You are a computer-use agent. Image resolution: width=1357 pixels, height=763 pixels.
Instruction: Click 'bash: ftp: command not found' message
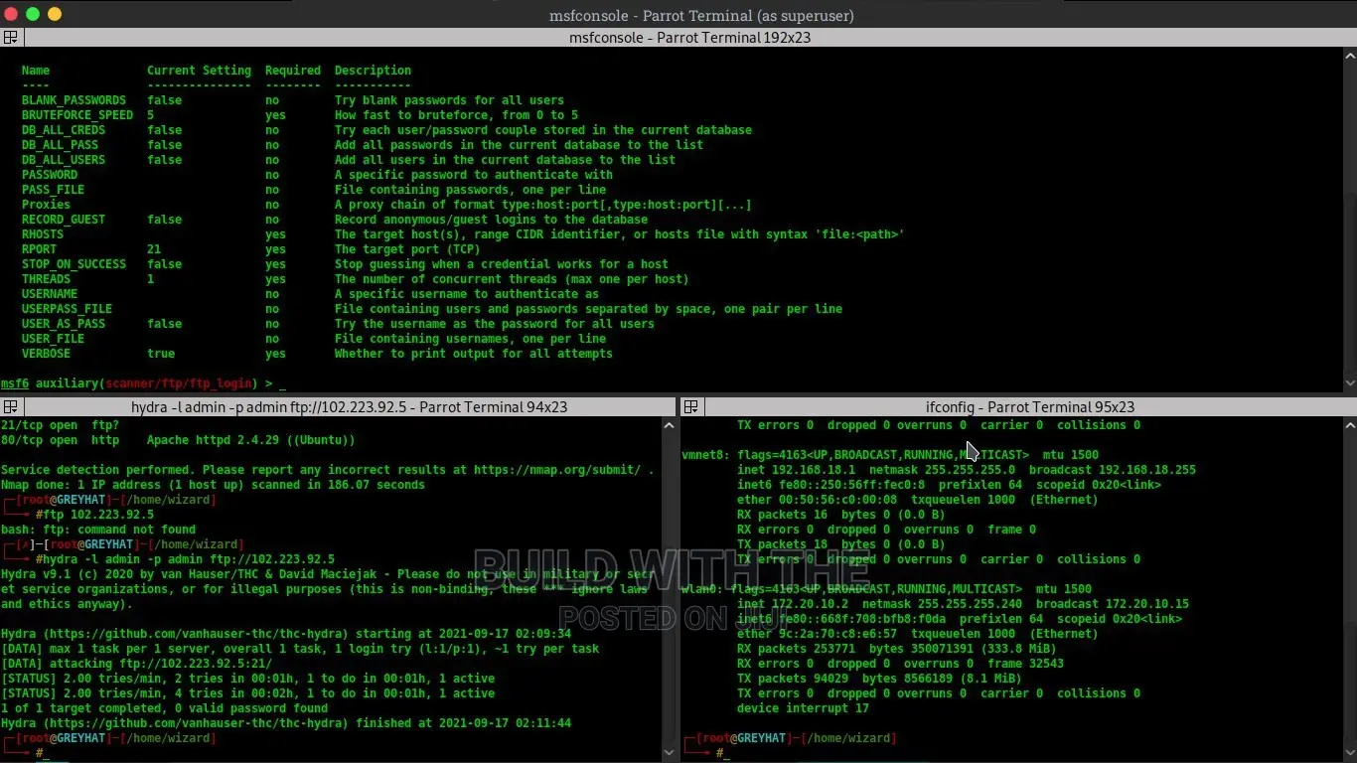[98, 530]
